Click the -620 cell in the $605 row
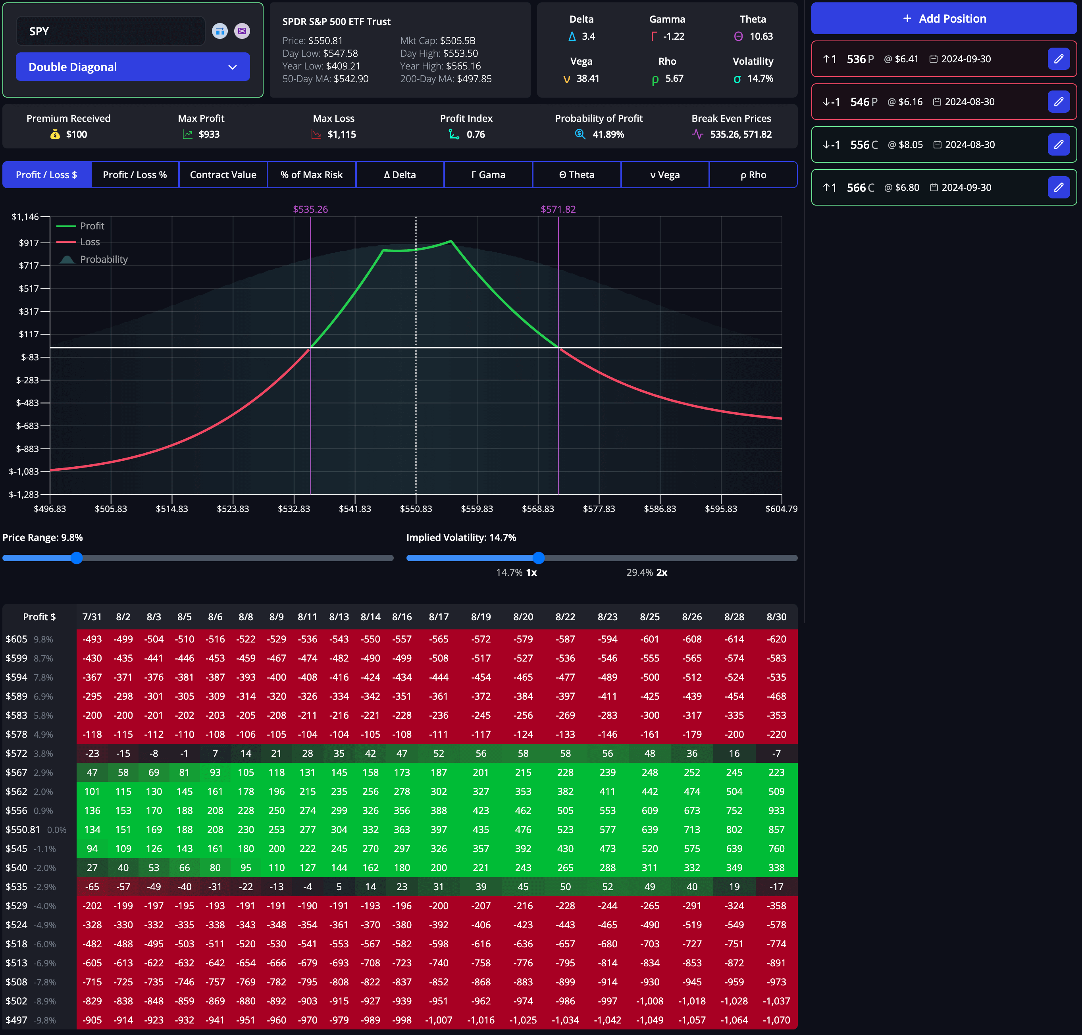Image resolution: width=1082 pixels, height=1035 pixels. point(776,639)
